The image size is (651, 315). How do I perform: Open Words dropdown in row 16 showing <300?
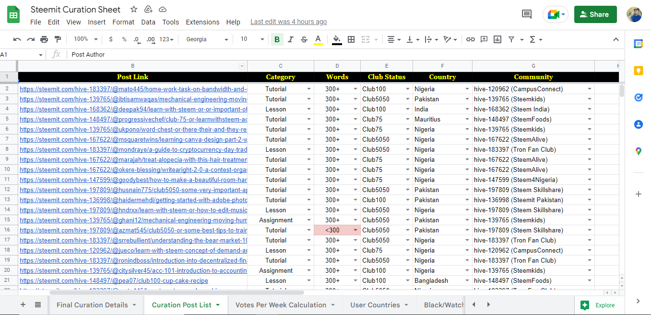[355, 230]
